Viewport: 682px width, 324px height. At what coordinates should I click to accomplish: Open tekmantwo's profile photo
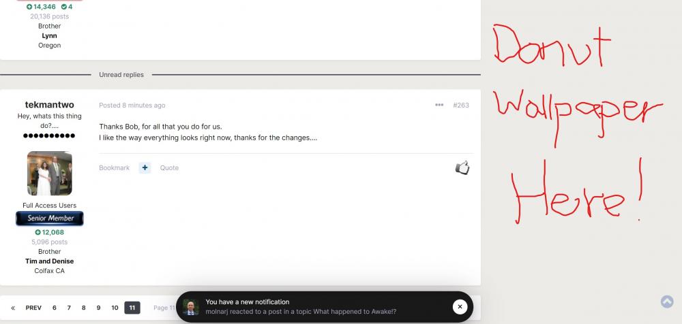pos(50,174)
